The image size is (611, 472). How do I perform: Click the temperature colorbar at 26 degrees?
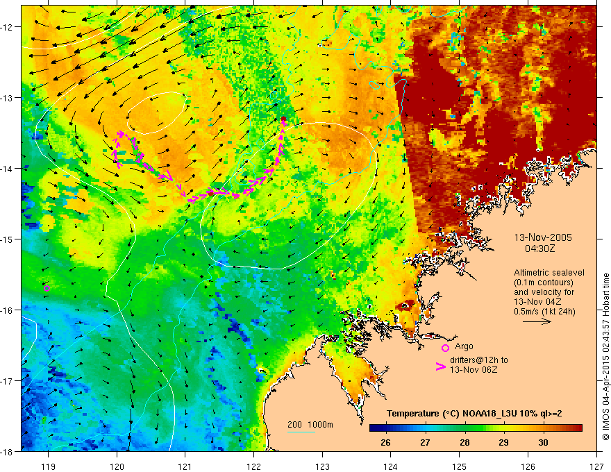click(x=386, y=428)
